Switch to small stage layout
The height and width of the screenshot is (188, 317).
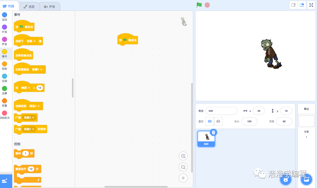[x=294, y=5]
